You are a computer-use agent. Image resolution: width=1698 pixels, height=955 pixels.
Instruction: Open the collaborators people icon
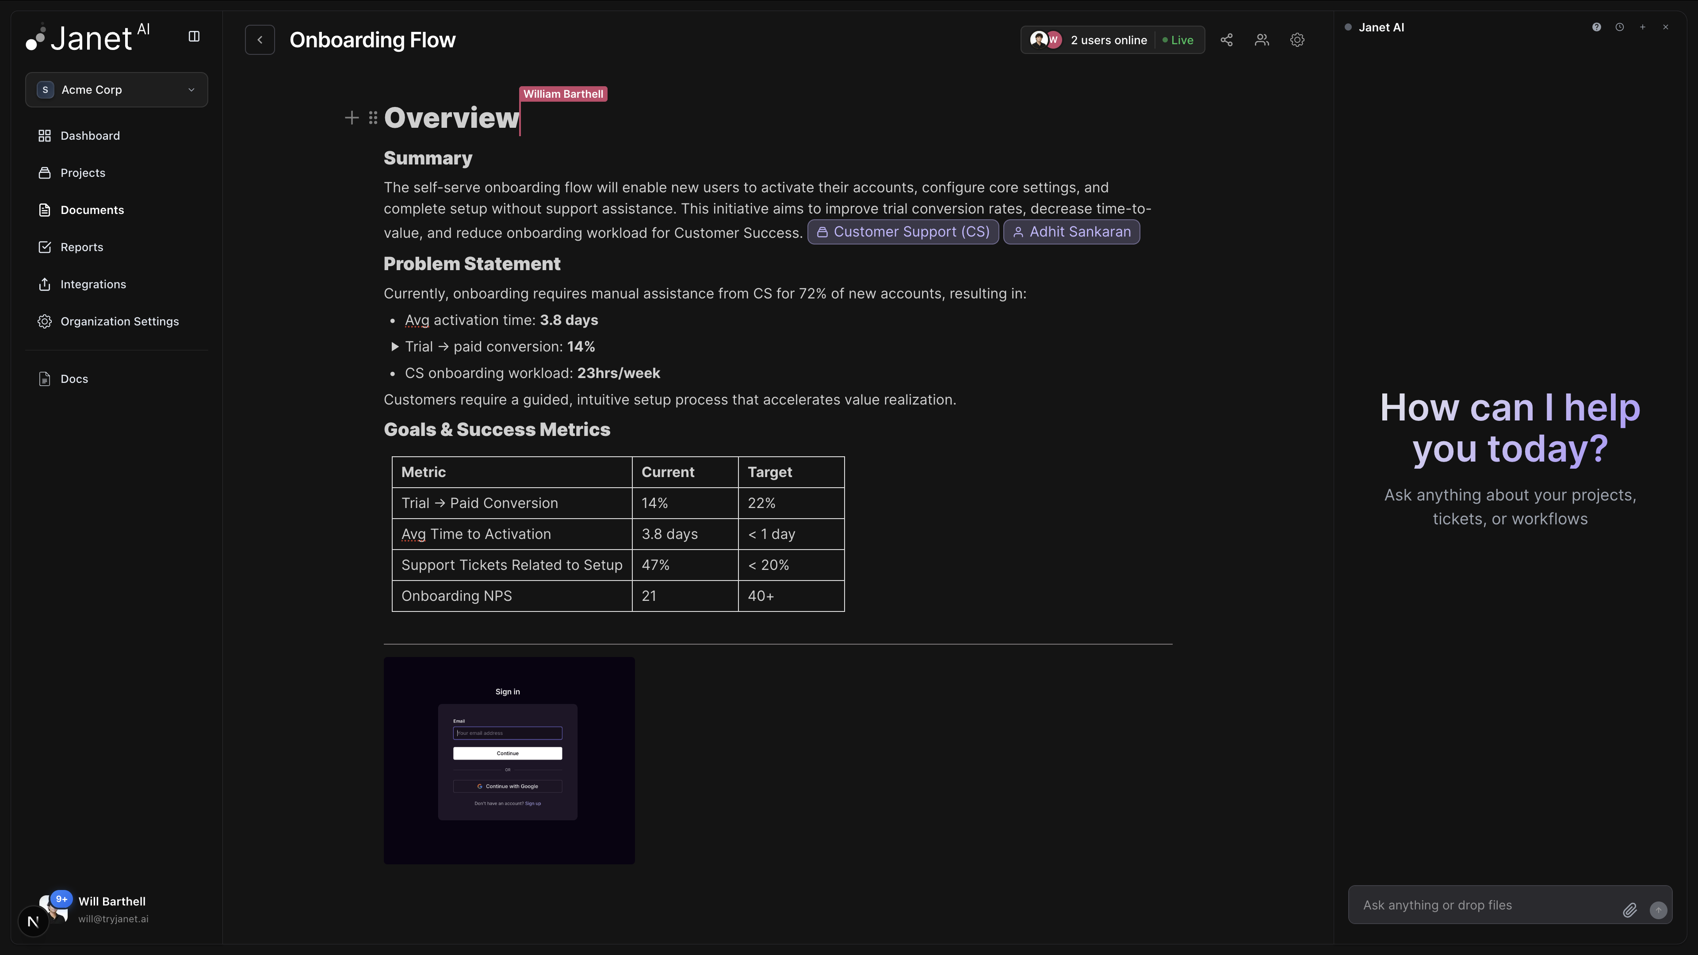pos(1262,40)
